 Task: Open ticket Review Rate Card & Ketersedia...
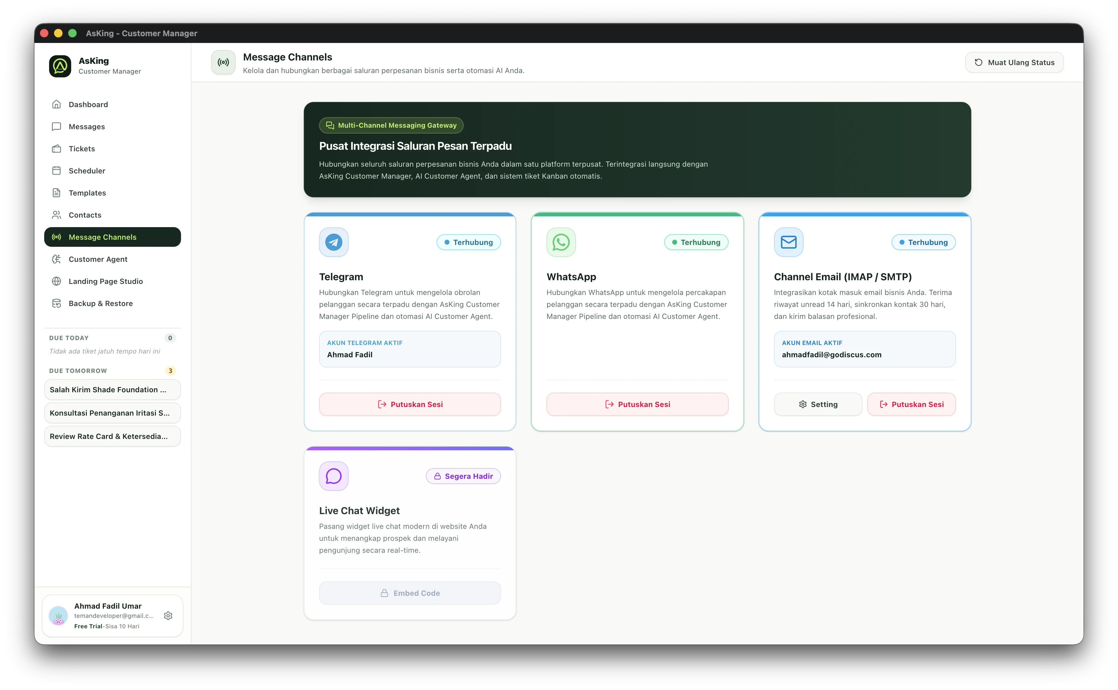click(112, 436)
